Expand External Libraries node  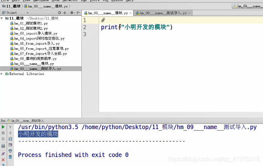click(x=2, y=74)
